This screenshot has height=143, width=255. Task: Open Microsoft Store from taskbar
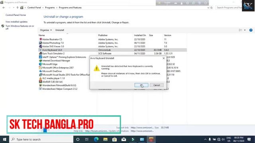(x=114, y=139)
